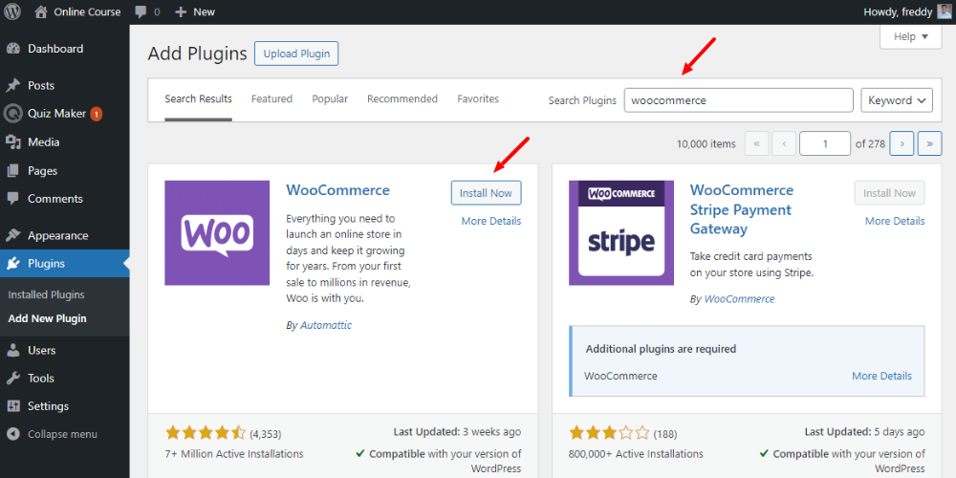Jump to the last results page

click(930, 143)
